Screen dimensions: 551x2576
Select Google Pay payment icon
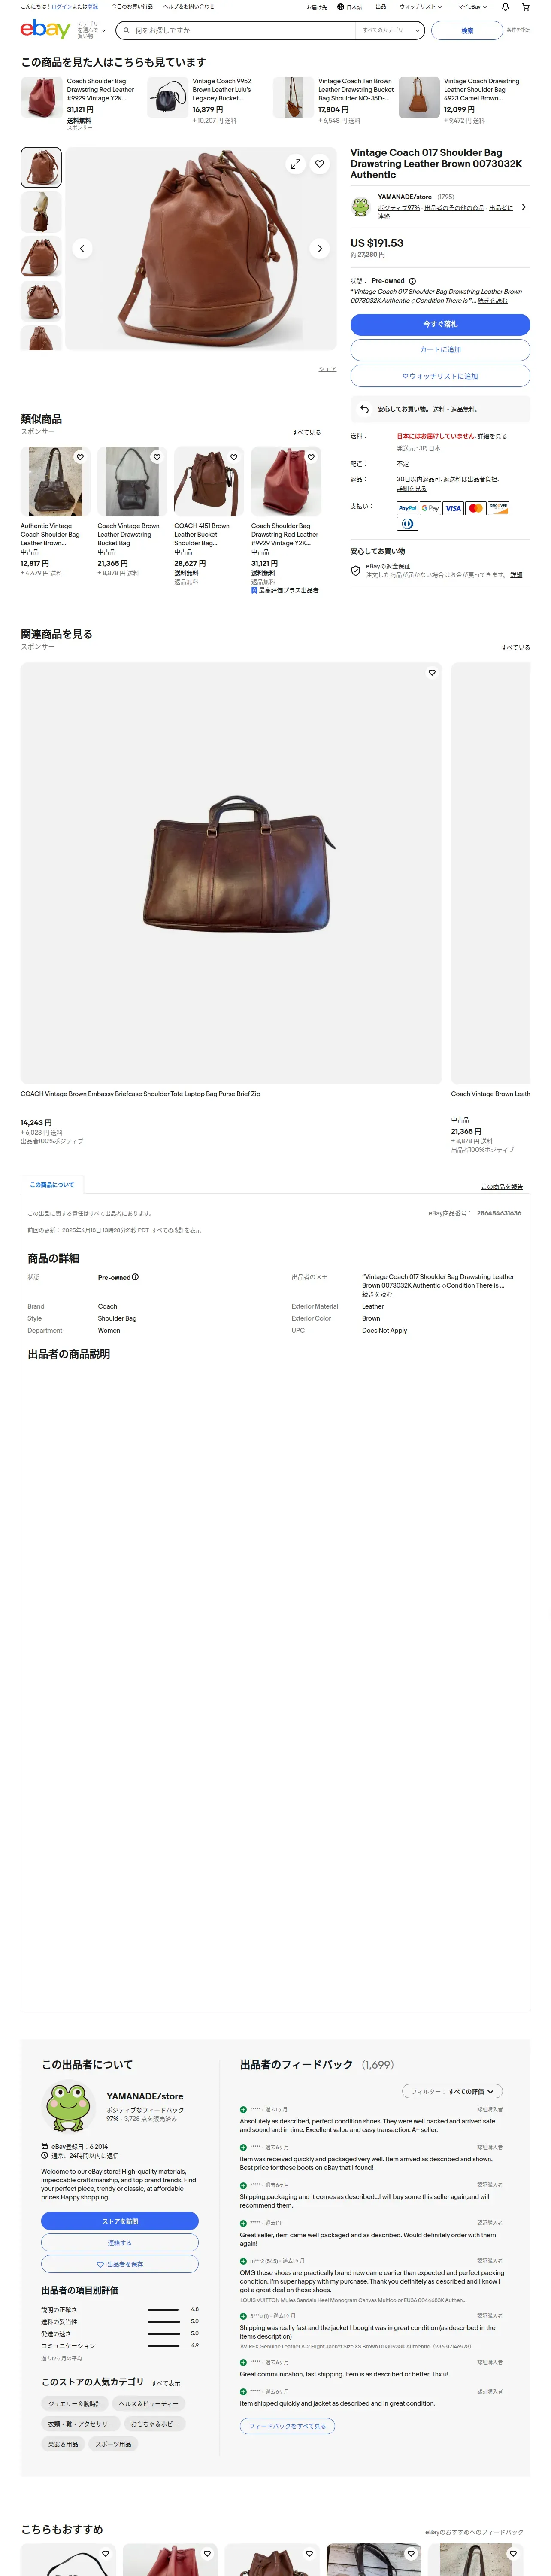(430, 508)
